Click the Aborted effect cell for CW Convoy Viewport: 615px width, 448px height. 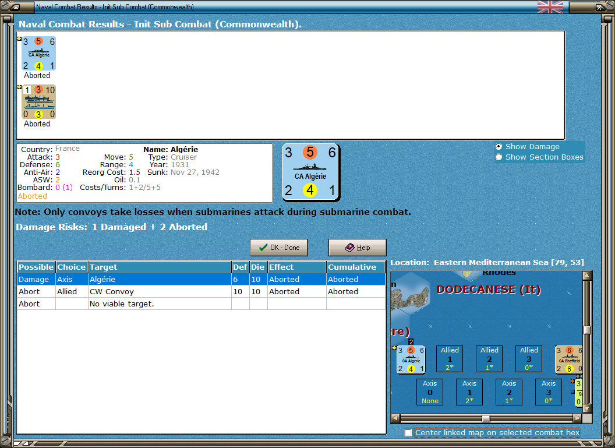[x=297, y=291]
